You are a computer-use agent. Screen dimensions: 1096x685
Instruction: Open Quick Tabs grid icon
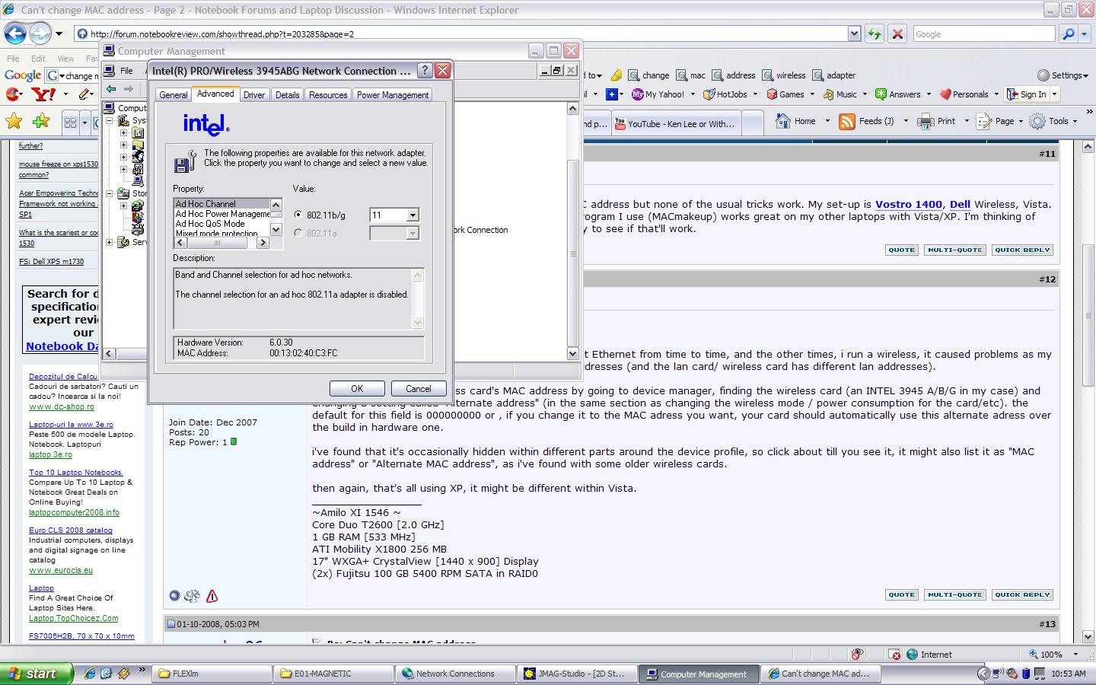70,122
